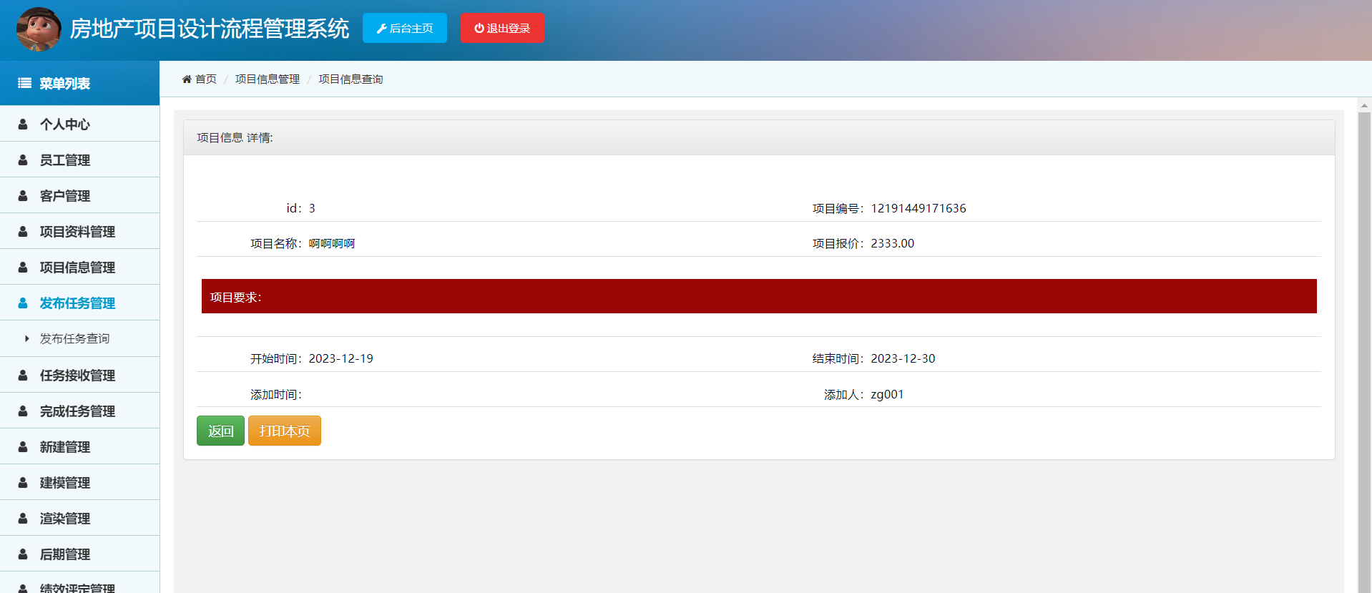This screenshot has height=593, width=1372.
Task: Click the system title 房地产项目设计流程管理系统
Action: click(210, 29)
